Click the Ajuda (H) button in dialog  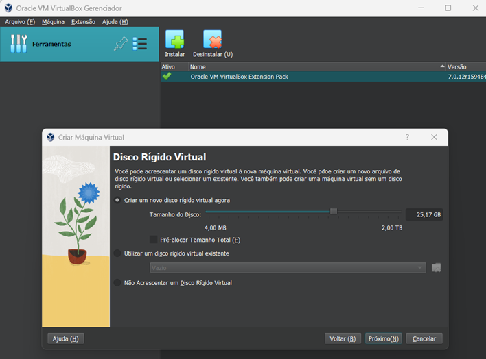click(x=66, y=338)
